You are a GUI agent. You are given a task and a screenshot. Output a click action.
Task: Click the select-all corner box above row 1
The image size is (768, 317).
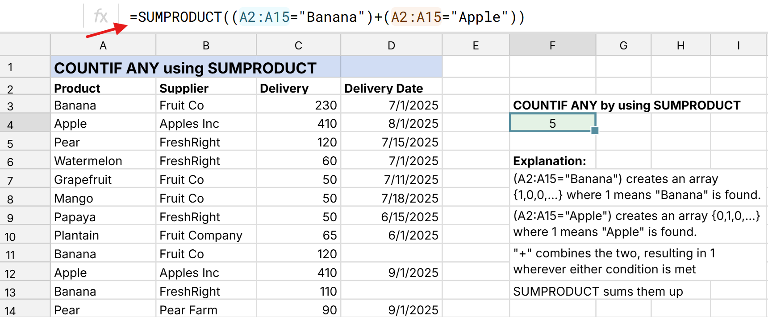click(25, 45)
